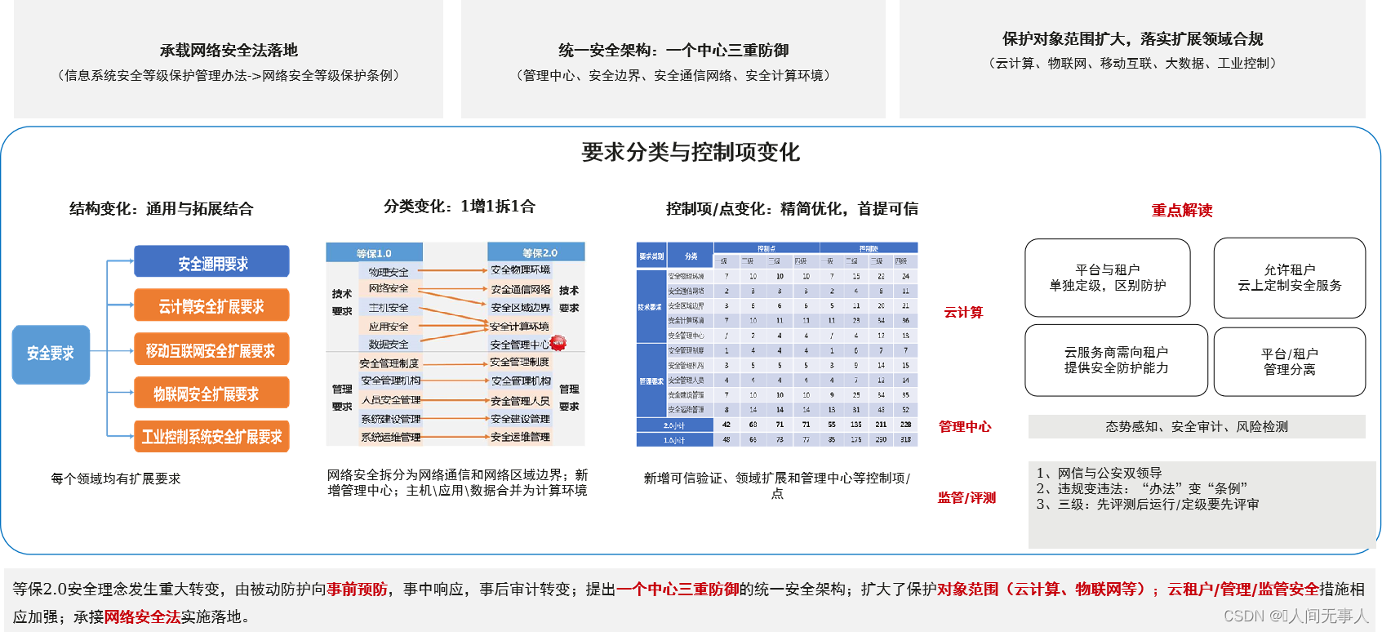
Task: Select the 物联网安全扩展要求 box
Action: click(x=211, y=393)
